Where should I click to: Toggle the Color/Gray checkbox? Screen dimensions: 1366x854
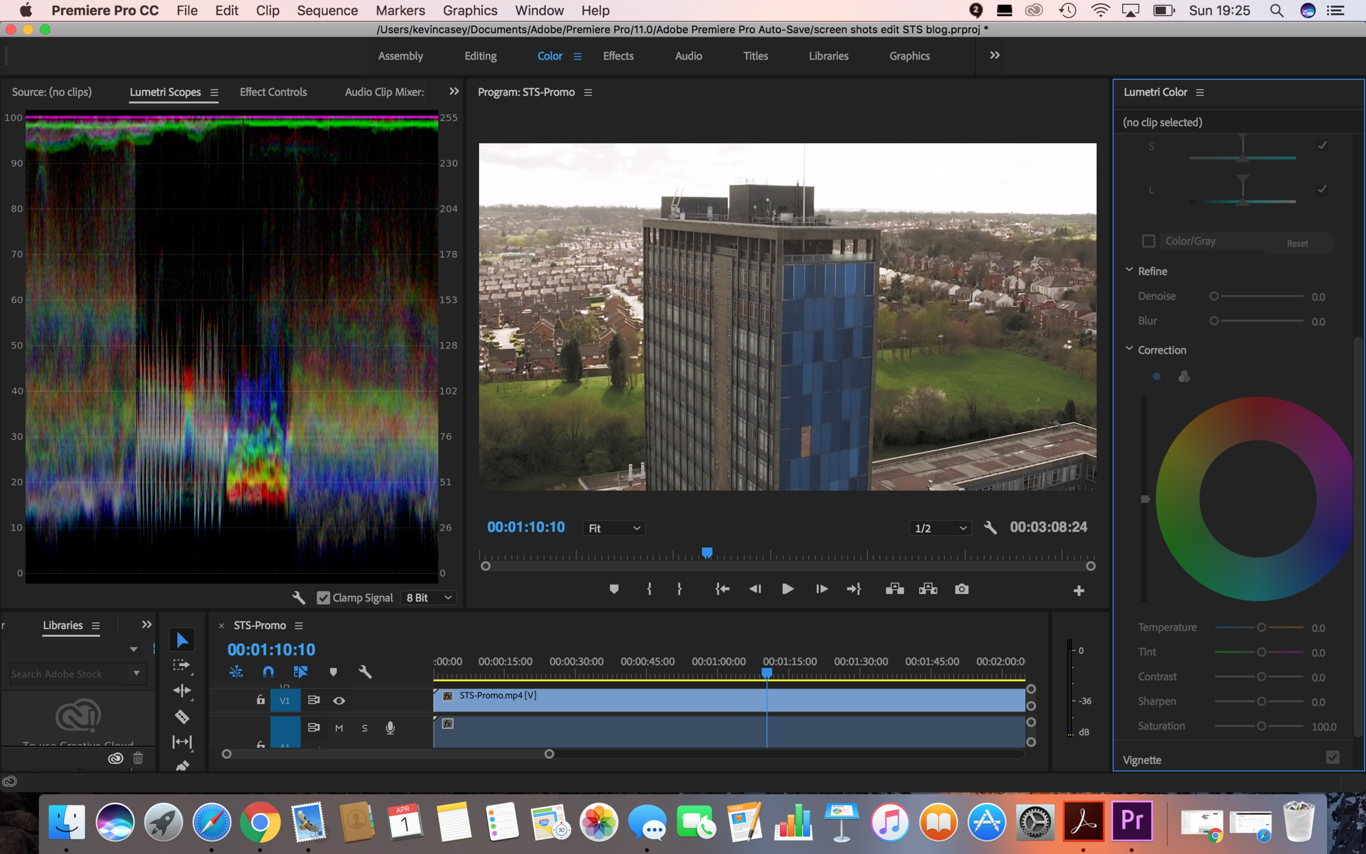[1148, 241]
